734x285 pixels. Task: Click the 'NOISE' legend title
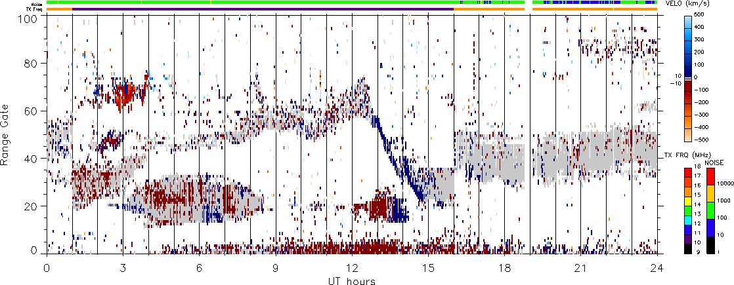point(716,161)
